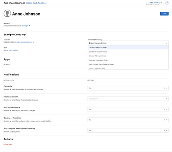The height and width of the screenshot is (152, 172).
Task: Click the Notifications section heading
Action: (11, 74)
